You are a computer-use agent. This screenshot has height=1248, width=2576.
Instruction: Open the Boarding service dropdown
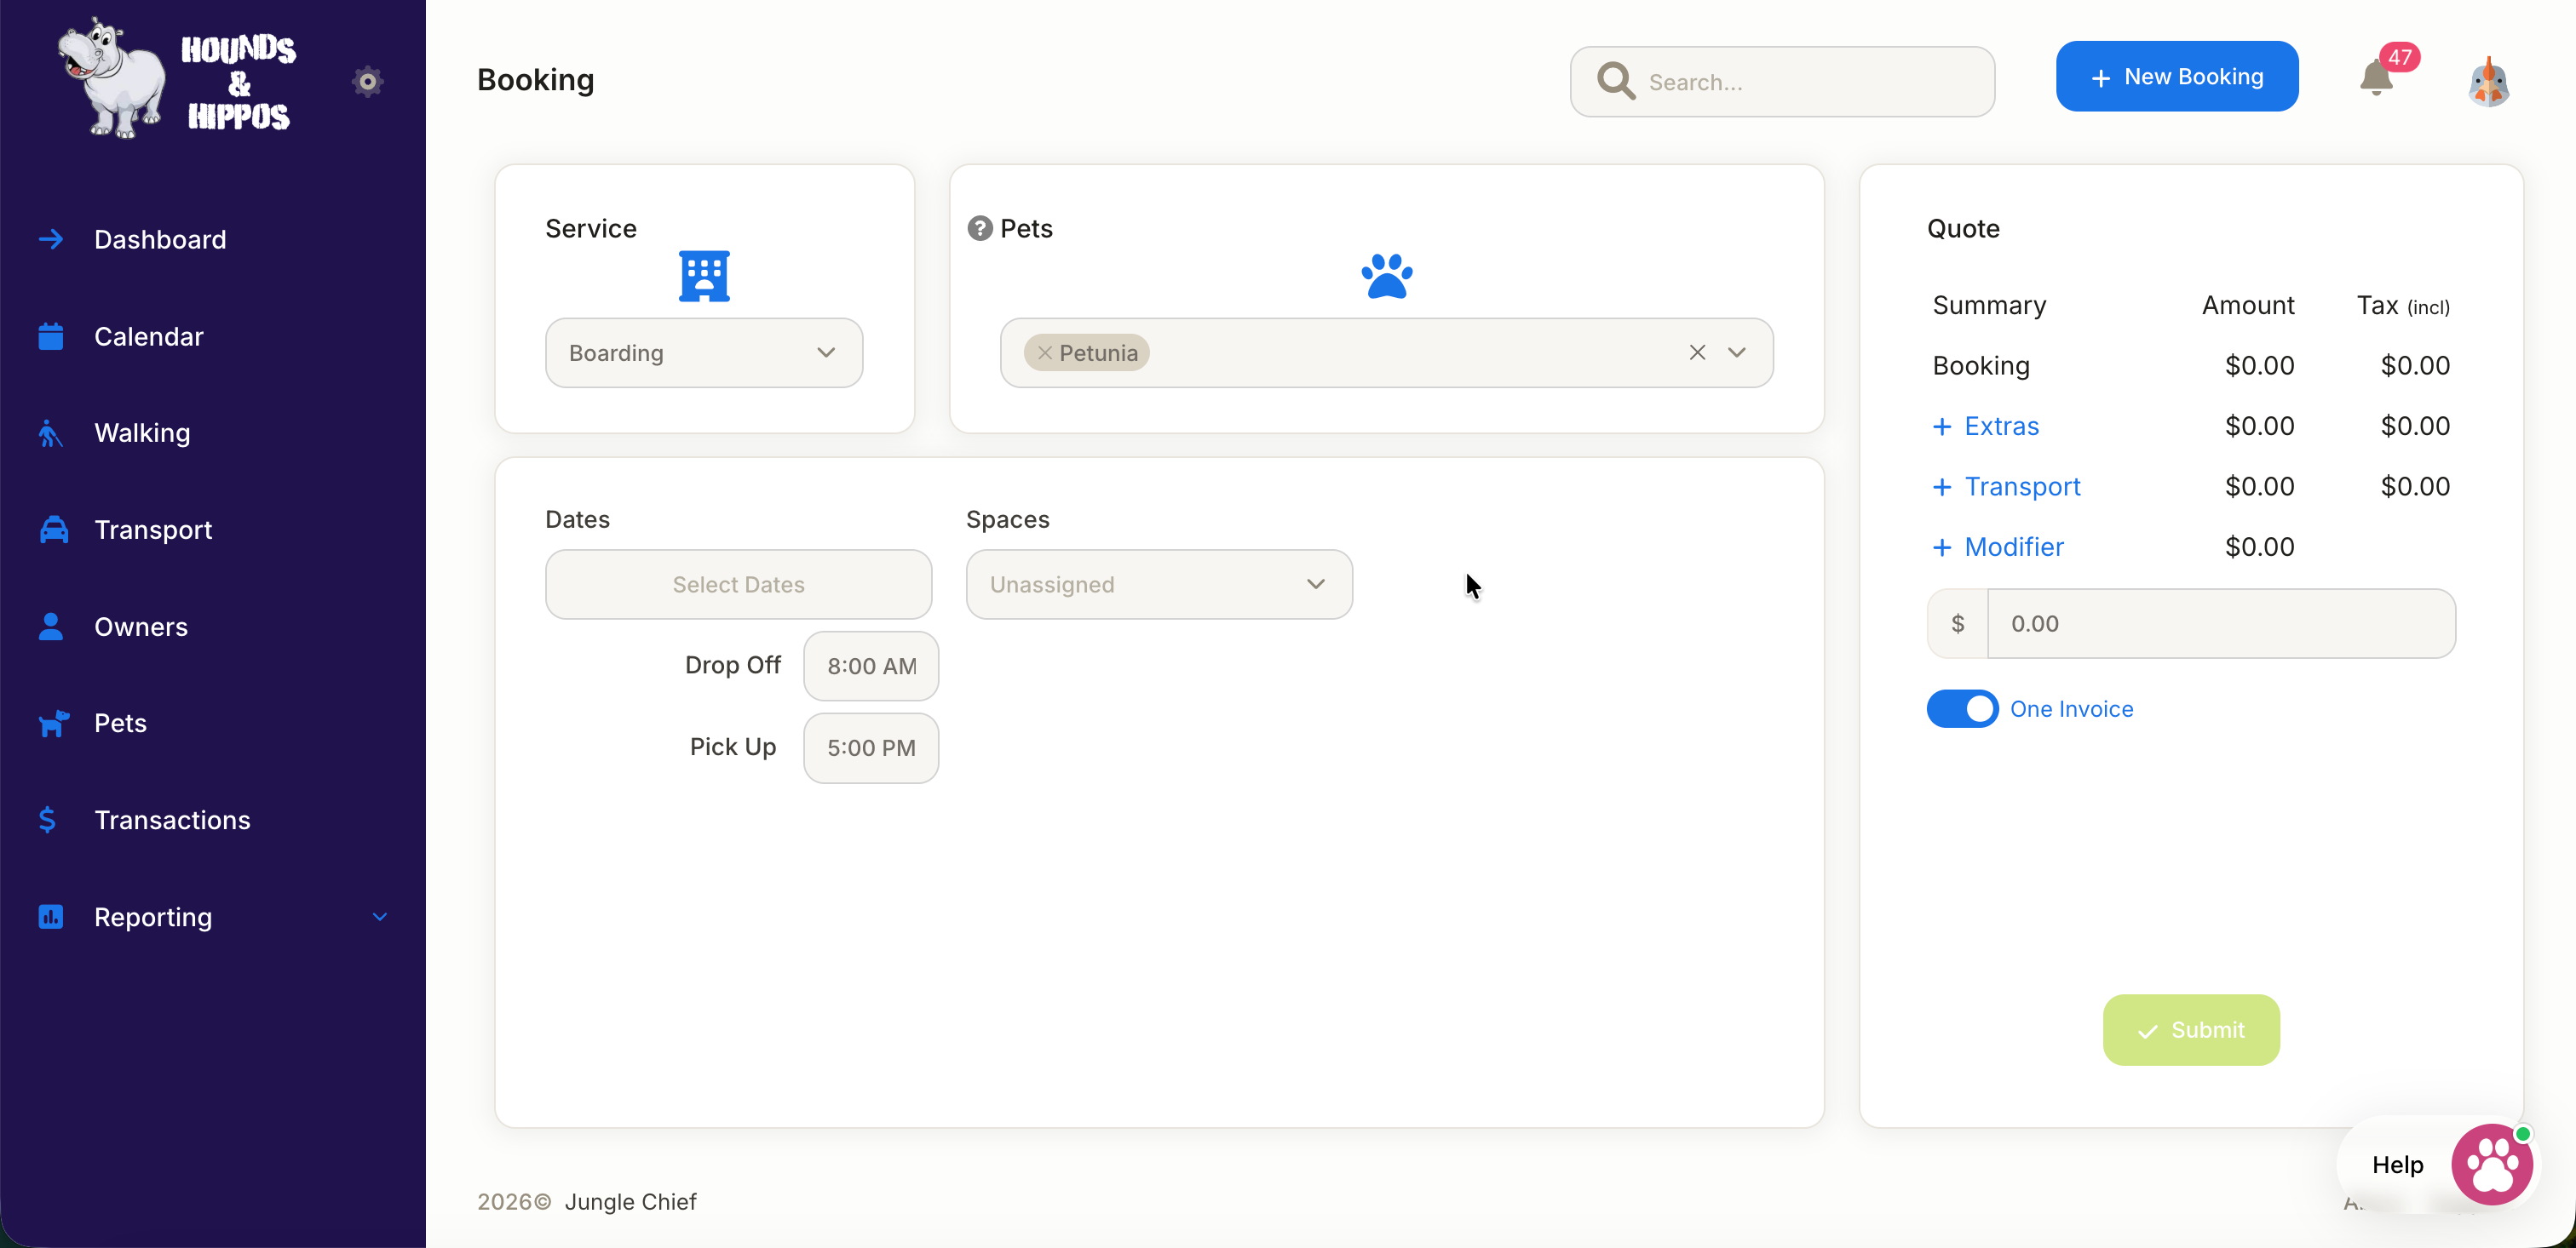click(x=704, y=352)
